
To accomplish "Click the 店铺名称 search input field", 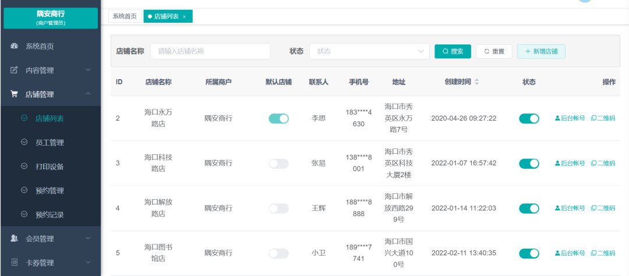I will (x=210, y=51).
